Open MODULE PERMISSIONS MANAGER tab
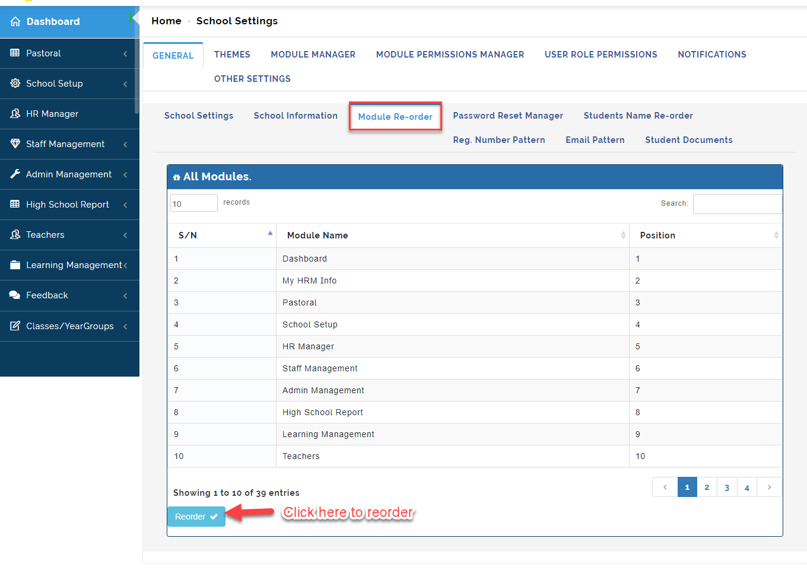 point(450,55)
